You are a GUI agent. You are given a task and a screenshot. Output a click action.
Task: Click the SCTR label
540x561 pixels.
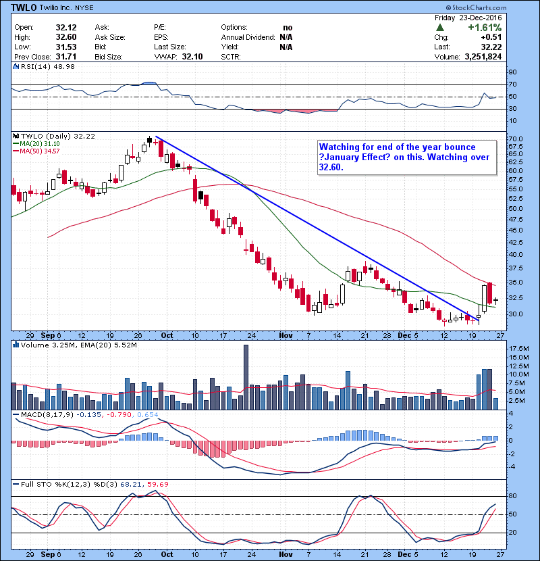tap(231, 57)
